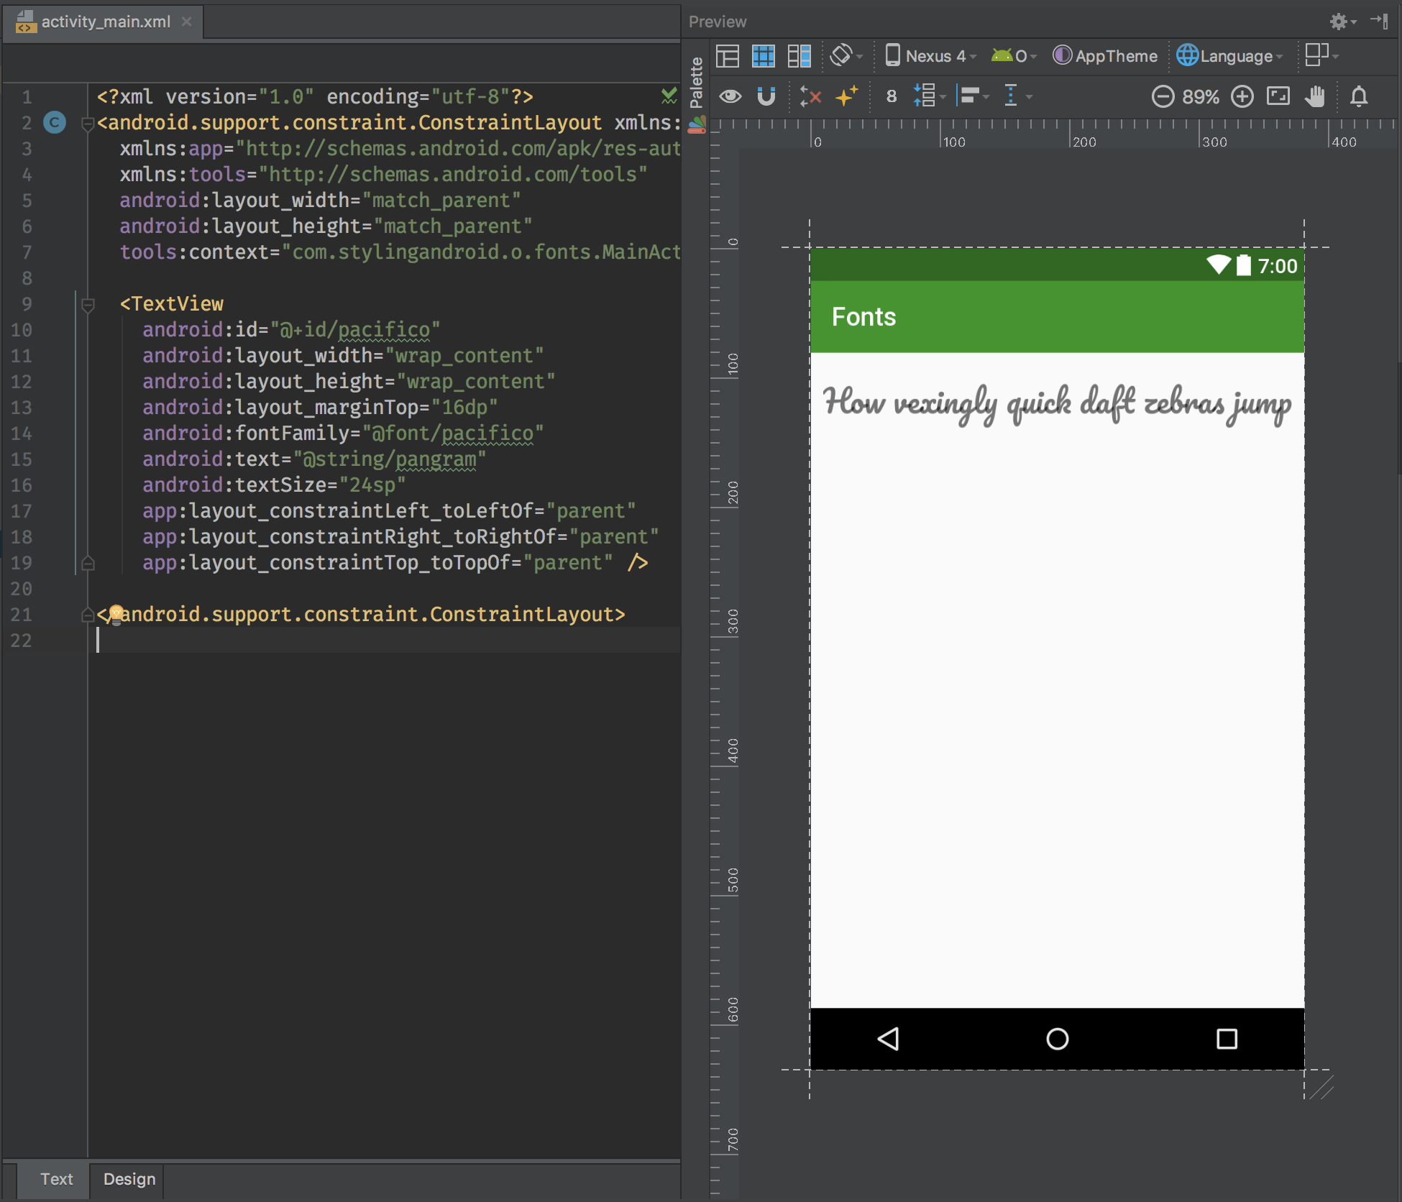
Task: Click the 16dp marginTop value
Action: pyautogui.click(x=464, y=407)
